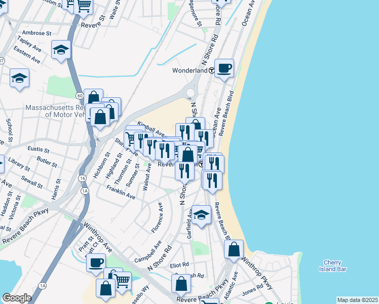Click the Sewall St street label
Viewport: 379px width, 304px height.
(31, 182)
